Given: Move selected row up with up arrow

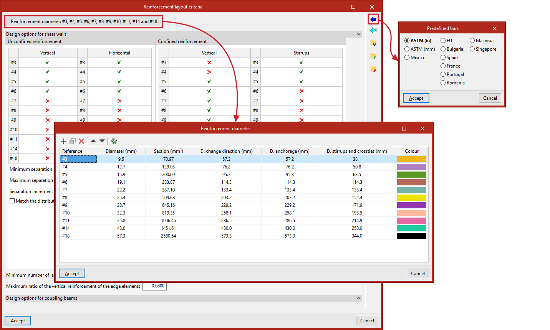Looking at the screenshot, I should [x=93, y=141].
